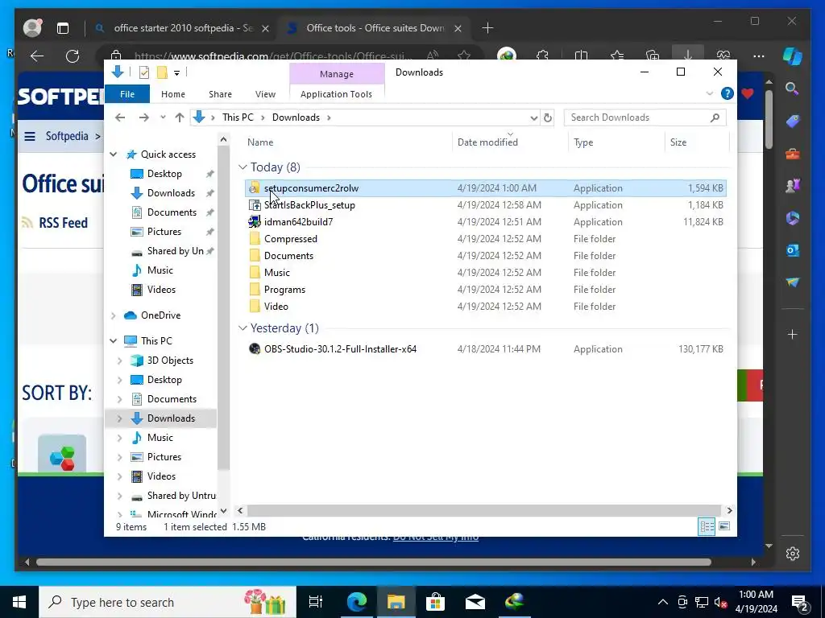Open the Edge Downloads toolbar icon
The image size is (825, 618).
click(688, 56)
